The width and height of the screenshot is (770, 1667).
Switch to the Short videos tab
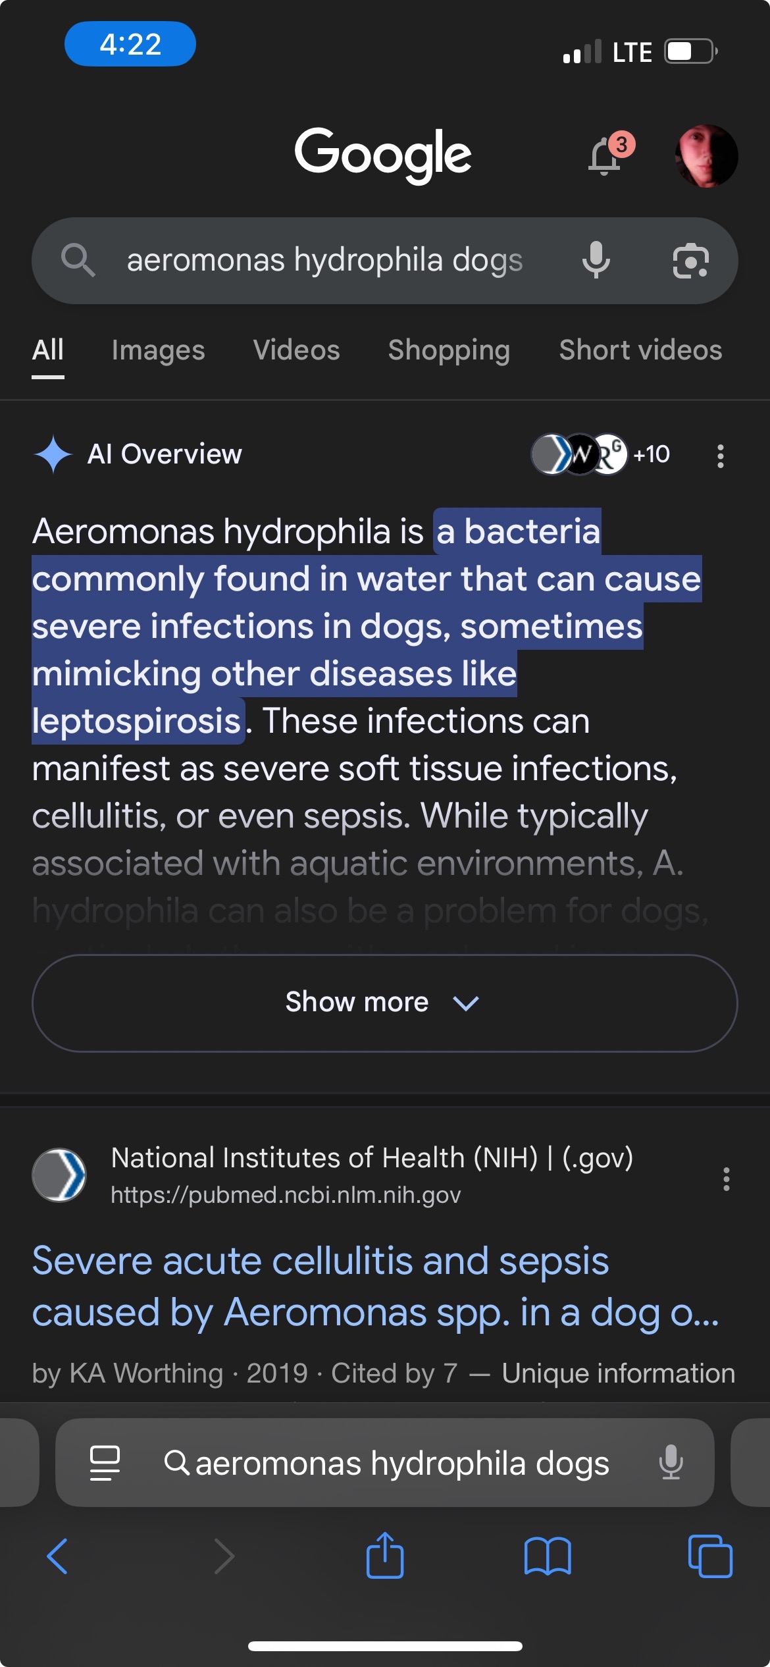640,351
